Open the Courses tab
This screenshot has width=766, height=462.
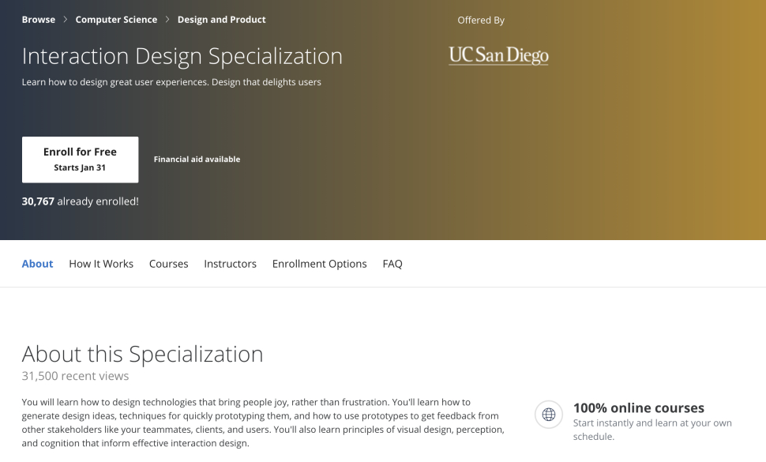tap(168, 264)
